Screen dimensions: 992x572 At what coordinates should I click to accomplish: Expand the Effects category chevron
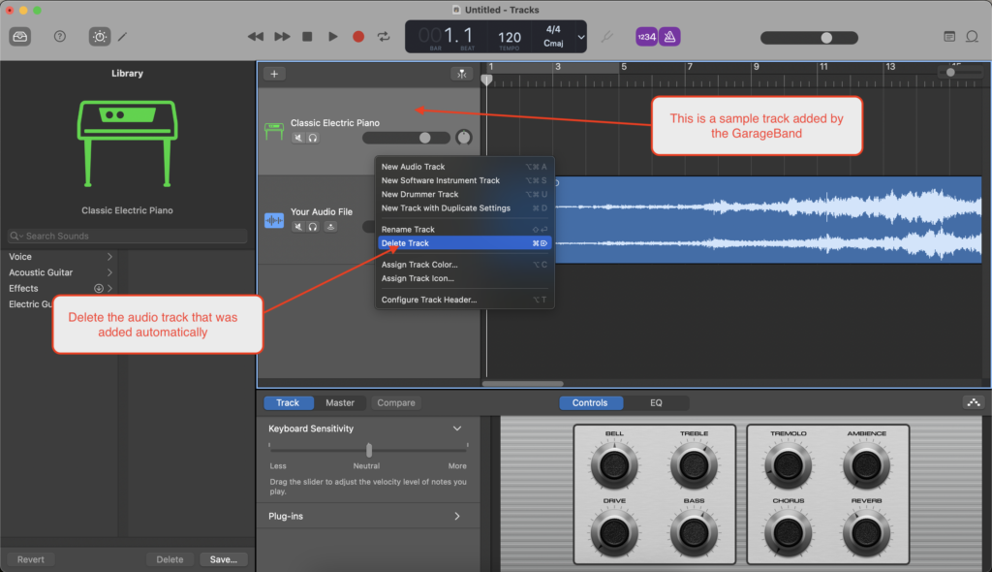pyautogui.click(x=110, y=288)
